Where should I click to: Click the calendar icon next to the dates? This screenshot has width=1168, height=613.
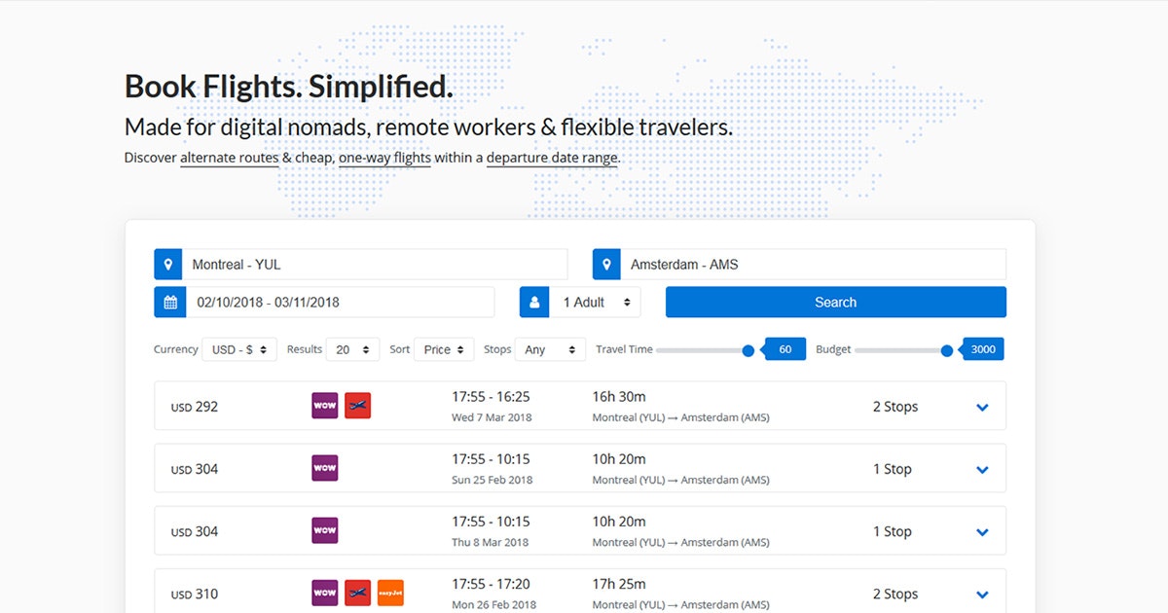coord(169,302)
